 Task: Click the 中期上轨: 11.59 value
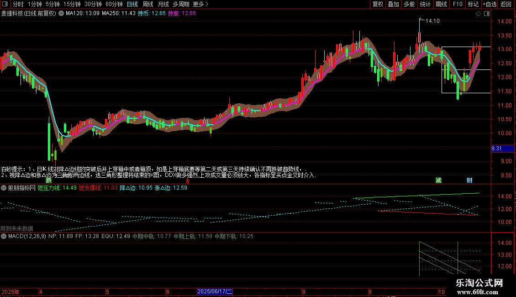click(x=193, y=236)
